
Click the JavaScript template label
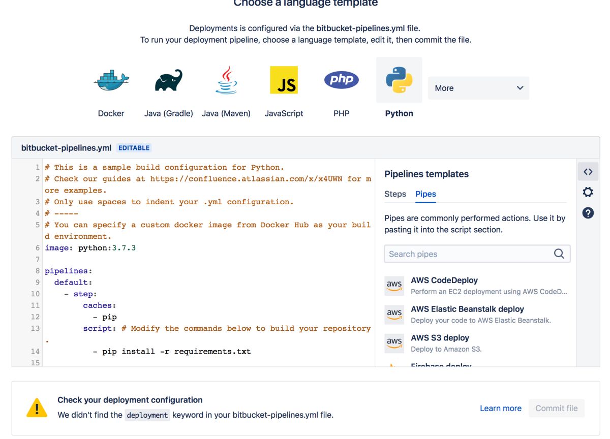click(x=284, y=113)
